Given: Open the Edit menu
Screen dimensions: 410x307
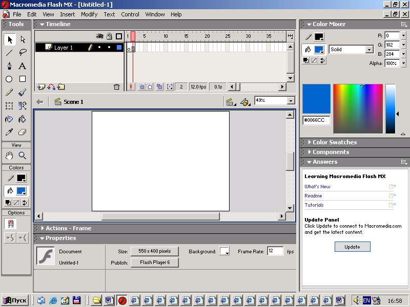Looking at the screenshot, I should 32,14.
